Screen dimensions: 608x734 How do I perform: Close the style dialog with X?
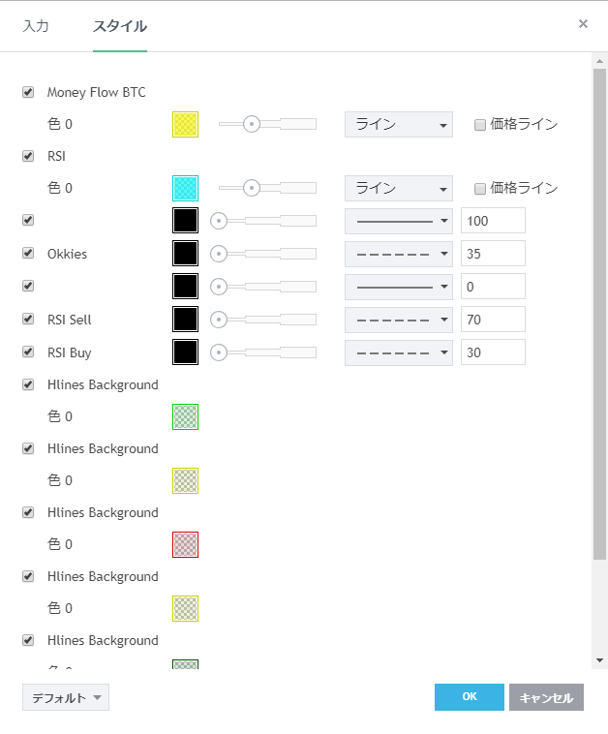(583, 24)
